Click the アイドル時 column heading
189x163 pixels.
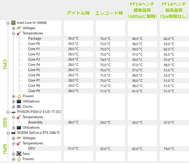point(78,13)
